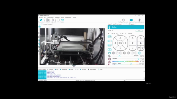Open a file with the Archivo toolbar icon
The image size is (177, 99).
tap(47, 20)
